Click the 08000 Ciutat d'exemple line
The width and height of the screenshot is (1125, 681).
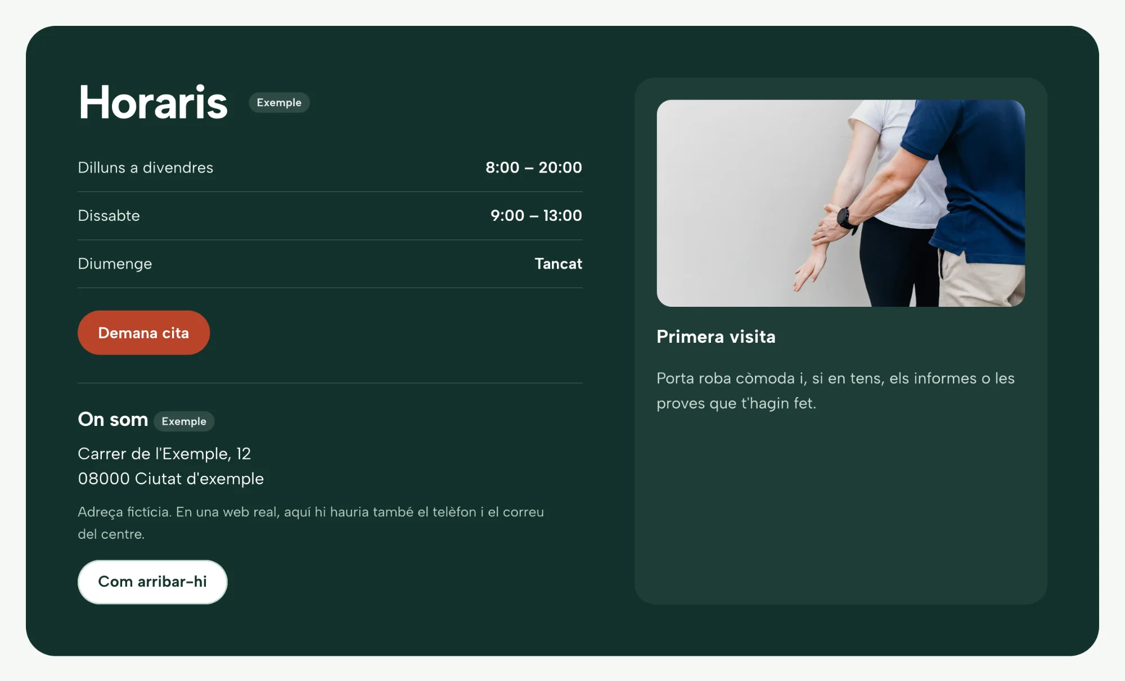click(x=170, y=478)
